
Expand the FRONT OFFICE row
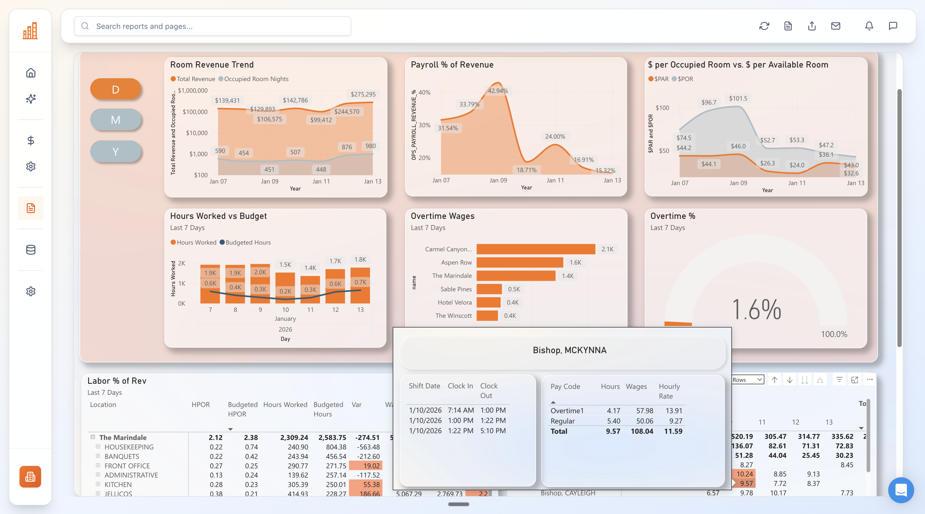(98, 465)
